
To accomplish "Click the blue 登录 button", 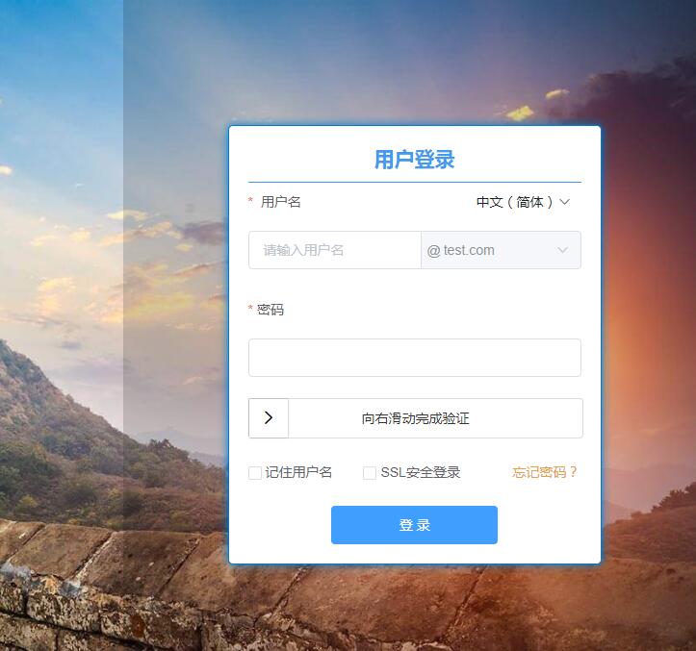I will click(x=414, y=525).
